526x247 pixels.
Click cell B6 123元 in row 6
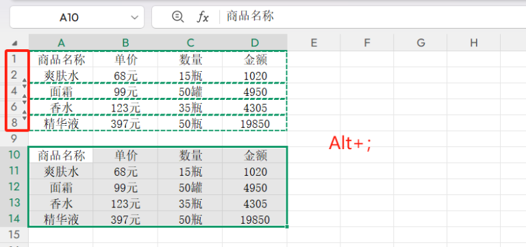125,107
